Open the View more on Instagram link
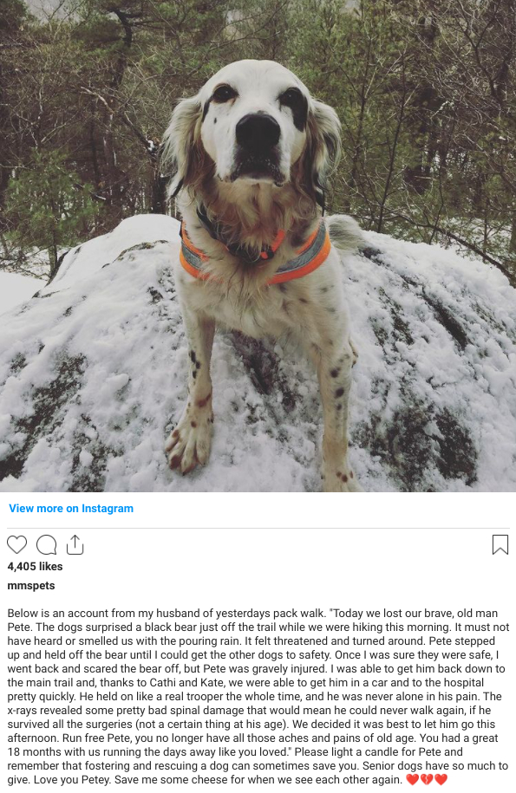Screen dimensions: 516x793 (71, 508)
